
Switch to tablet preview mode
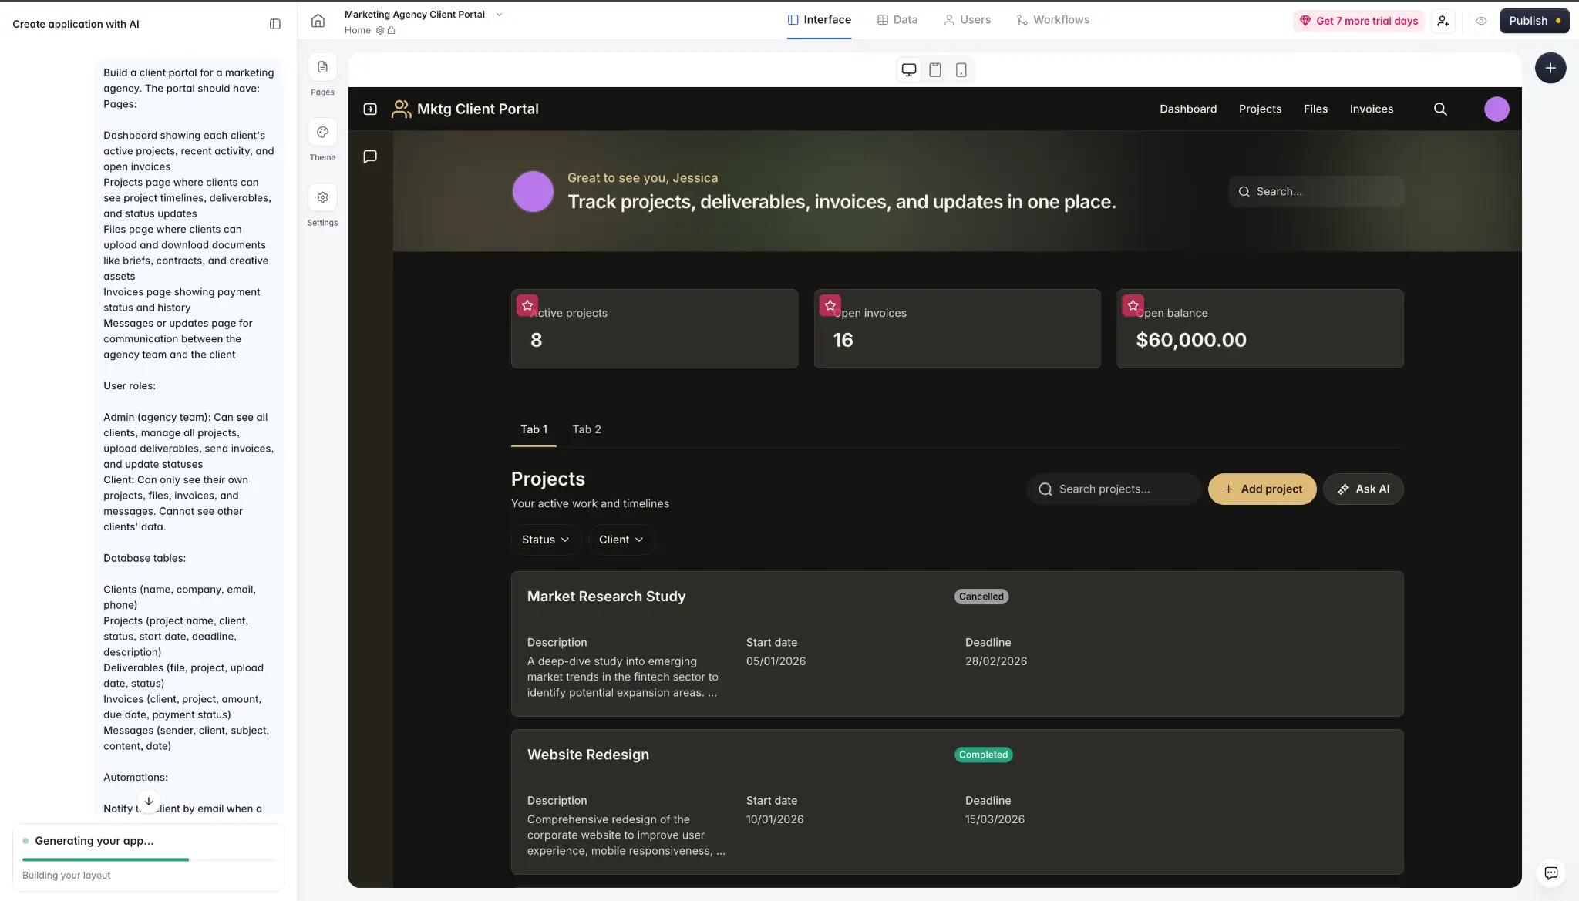934,69
